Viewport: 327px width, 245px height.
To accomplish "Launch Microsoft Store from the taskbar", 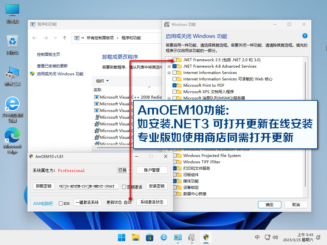I will coord(149,237).
